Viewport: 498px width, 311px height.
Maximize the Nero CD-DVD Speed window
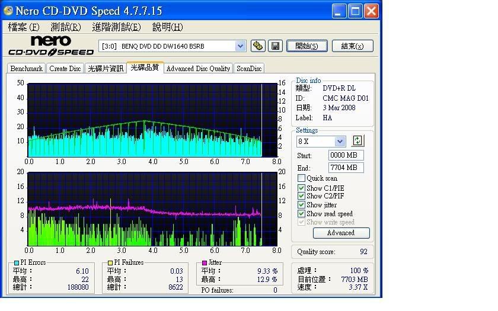point(355,11)
